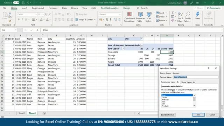Click the Custom Name input field
224x126 pixels.
(x=196, y=77)
